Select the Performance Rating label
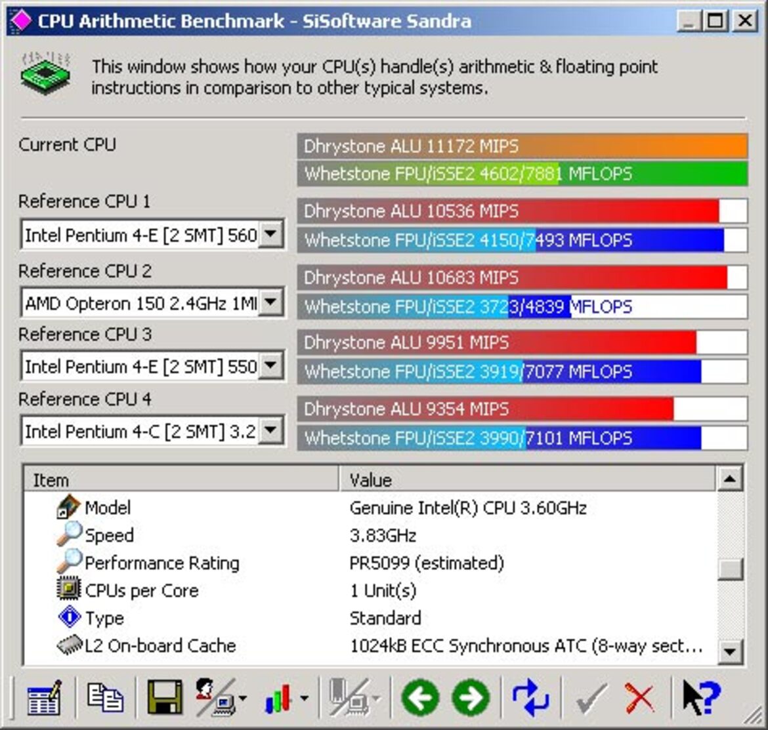 click(x=162, y=563)
